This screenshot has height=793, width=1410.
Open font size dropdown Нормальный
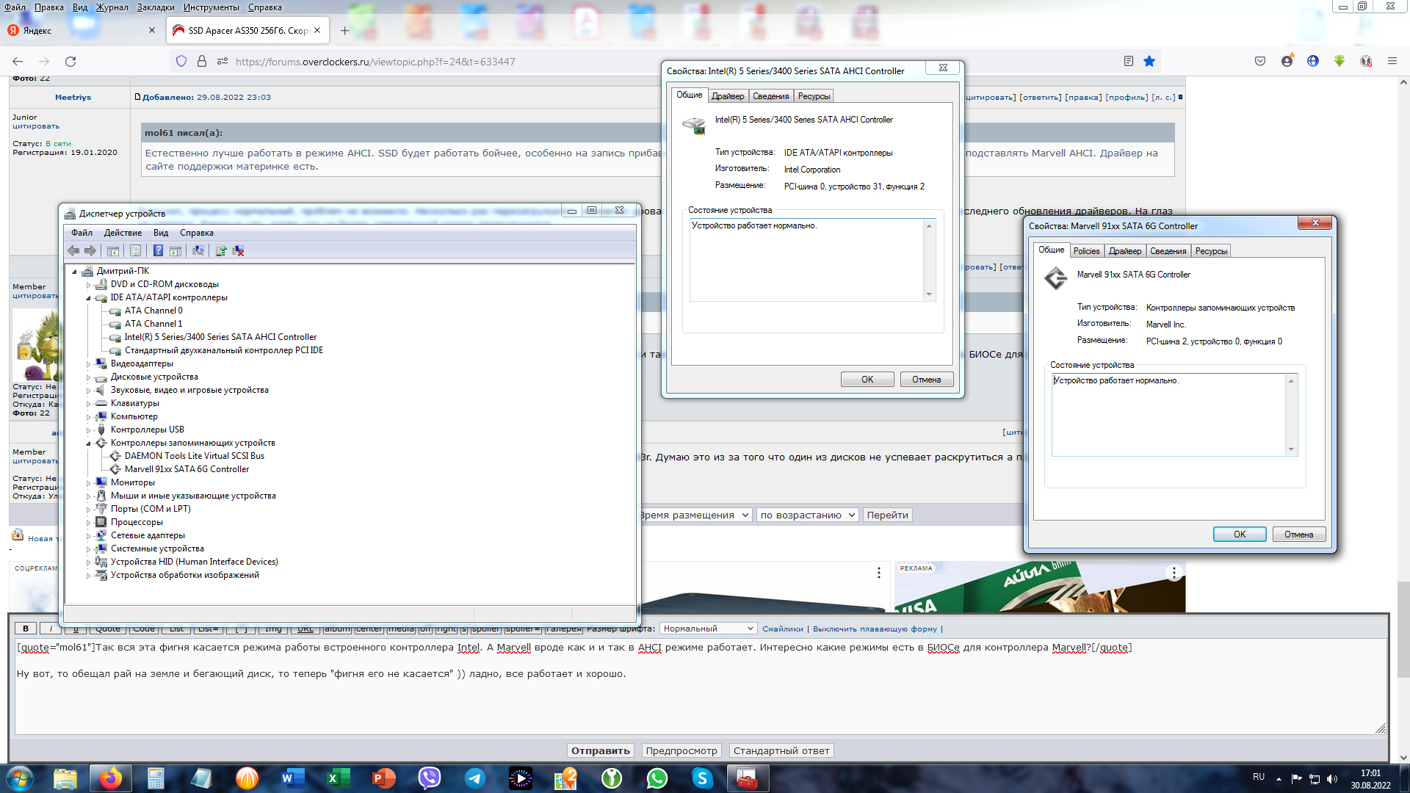point(708,629)
